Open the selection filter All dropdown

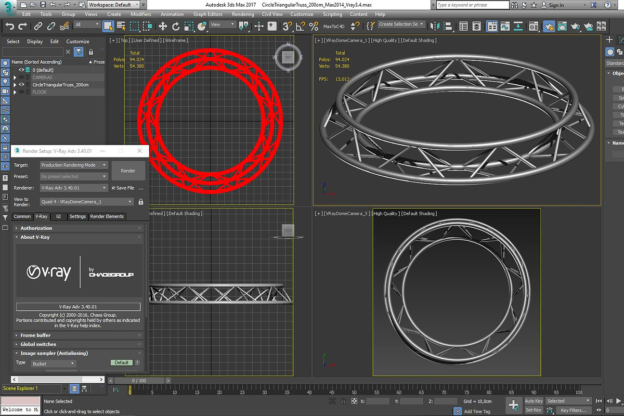tap(87, 24)
